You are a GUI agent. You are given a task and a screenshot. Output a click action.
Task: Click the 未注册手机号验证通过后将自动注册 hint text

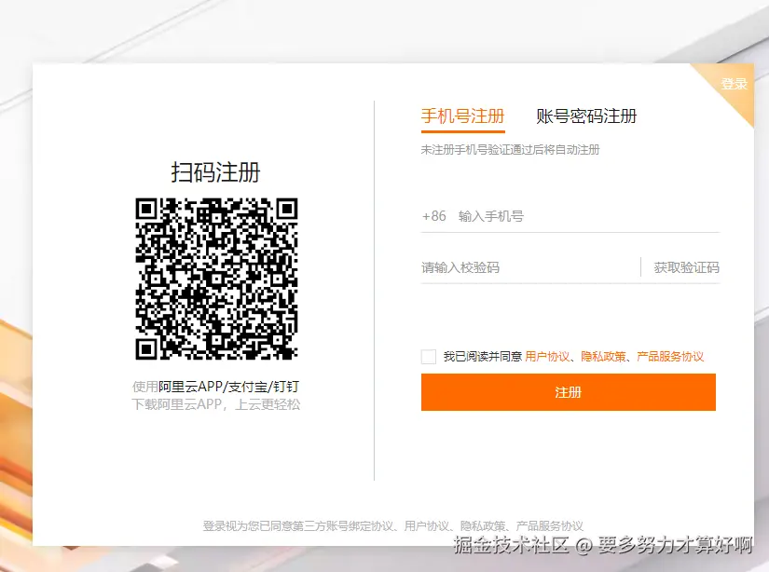510,149
